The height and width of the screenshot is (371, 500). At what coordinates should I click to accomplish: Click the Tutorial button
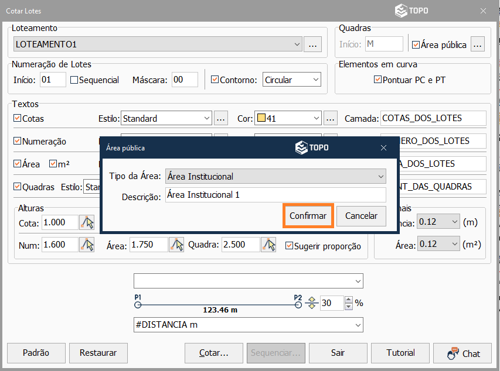tap(400, 353)
